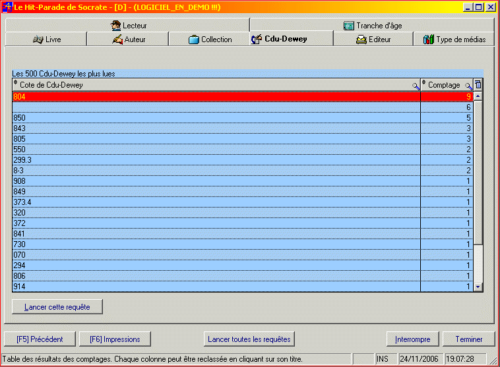Click the Cote de Cdu-Dewey column header
Image resolution: width=500 pixels, height=367 pixels.
point(216,85)
